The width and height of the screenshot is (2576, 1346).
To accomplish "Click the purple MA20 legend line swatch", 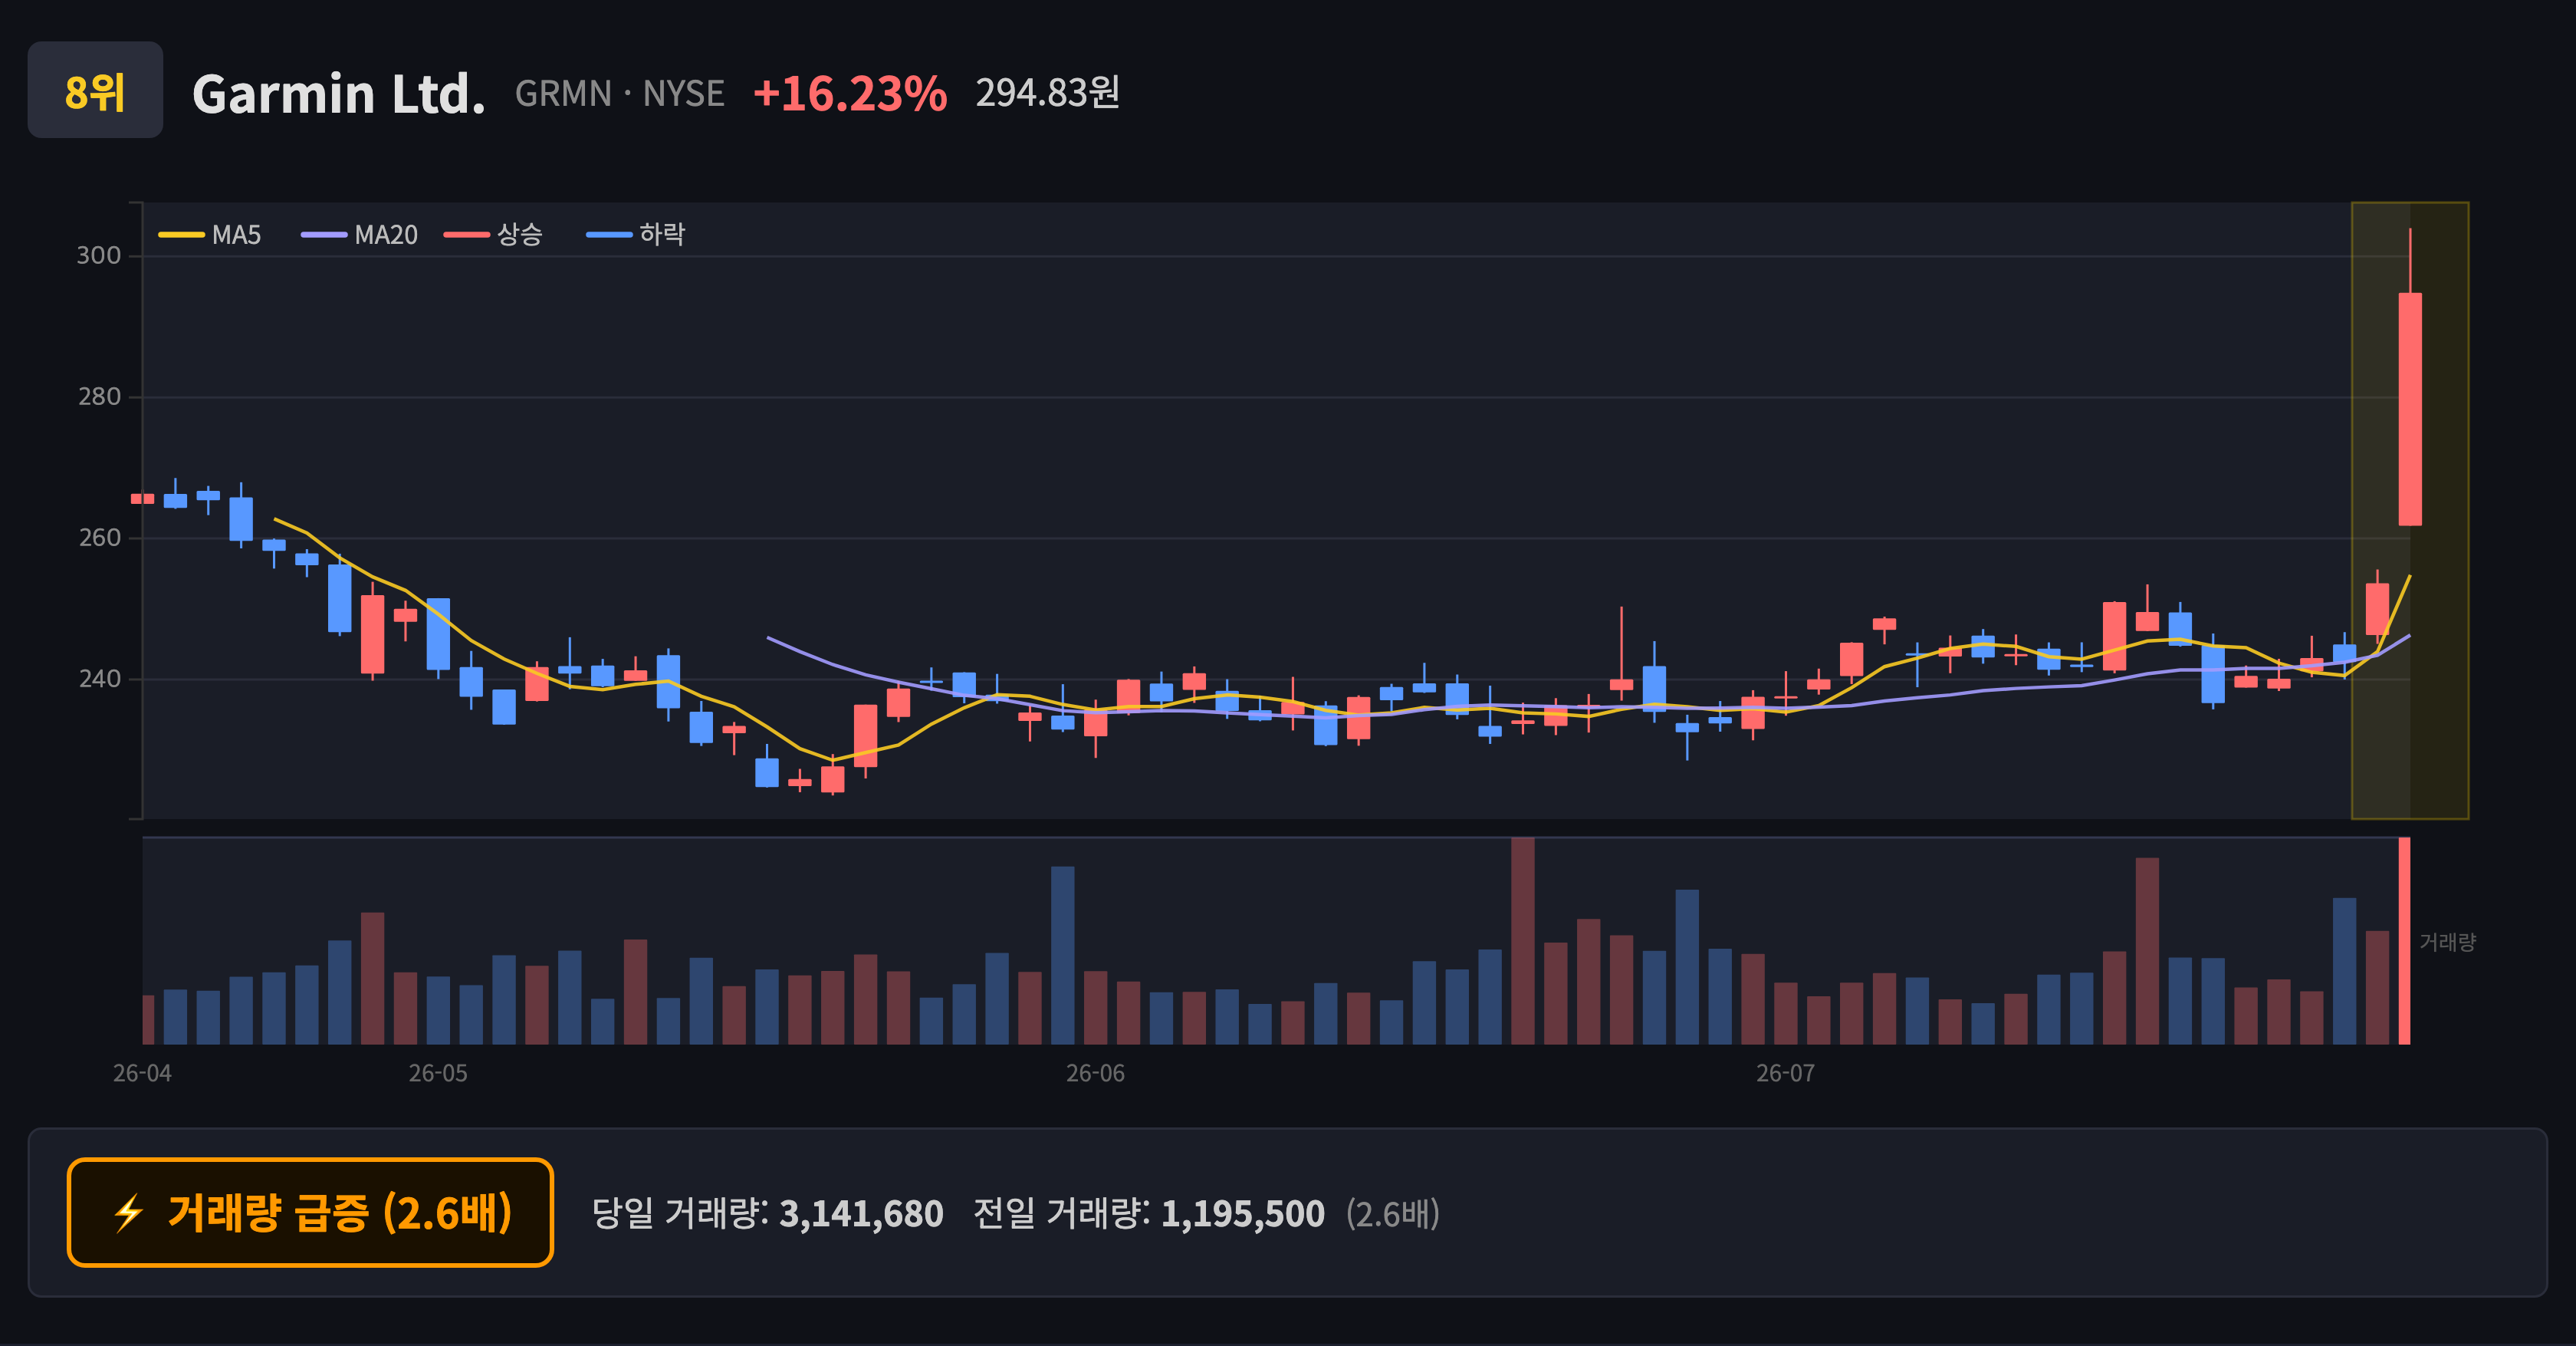I will 324,235.
